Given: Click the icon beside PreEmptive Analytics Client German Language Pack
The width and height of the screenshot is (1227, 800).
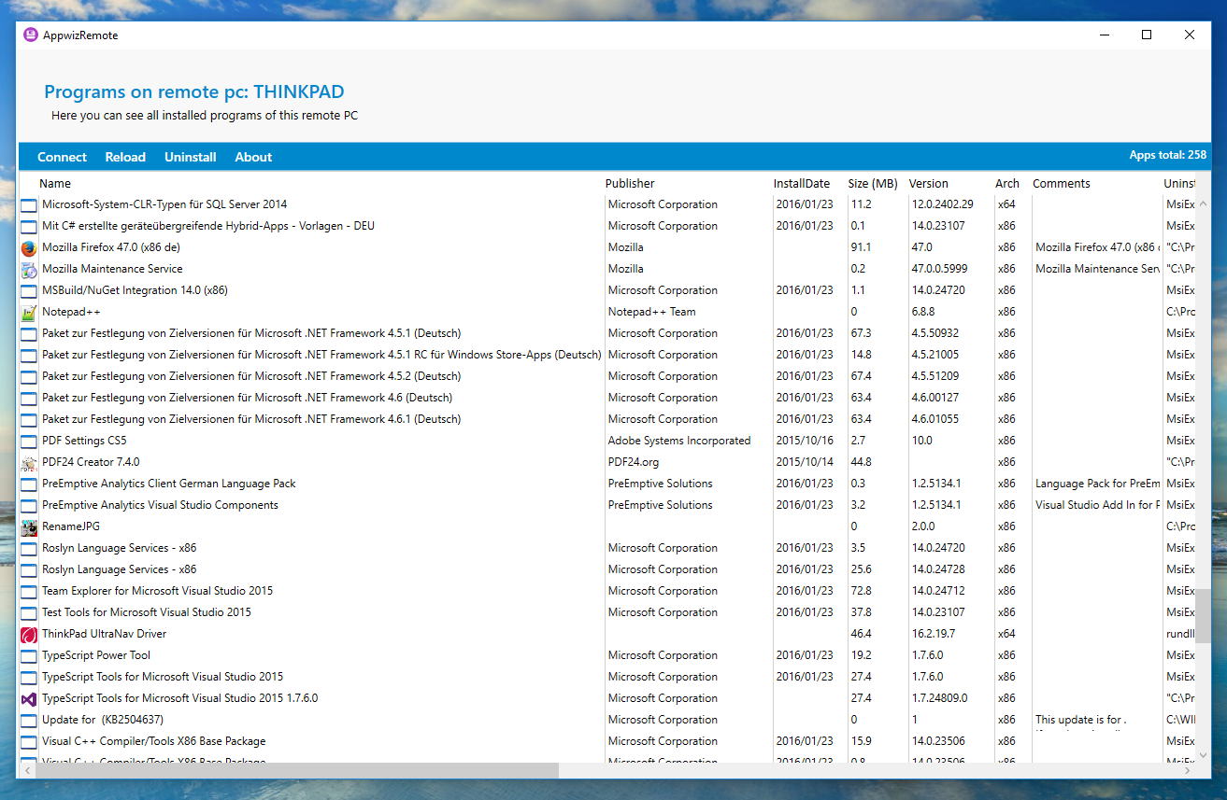Looking at the screenshot, I should coord(28,484).
